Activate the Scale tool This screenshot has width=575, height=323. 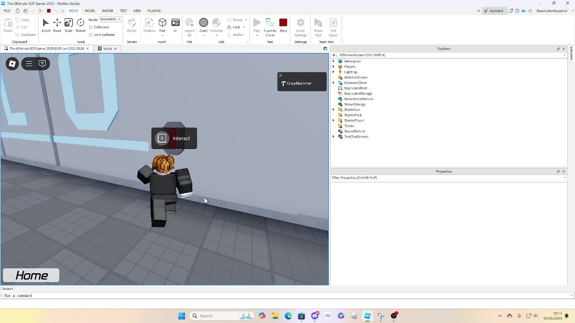coord(68,26)
